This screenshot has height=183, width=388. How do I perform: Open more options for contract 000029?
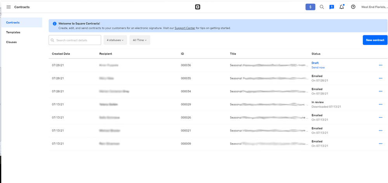[380, 104]
